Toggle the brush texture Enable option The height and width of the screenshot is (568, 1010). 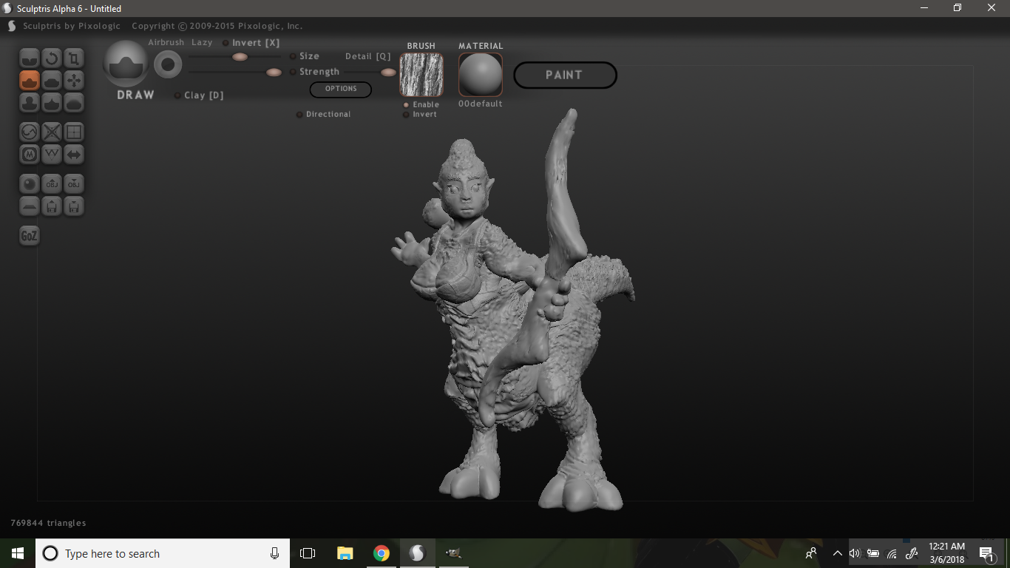(406, 105)
